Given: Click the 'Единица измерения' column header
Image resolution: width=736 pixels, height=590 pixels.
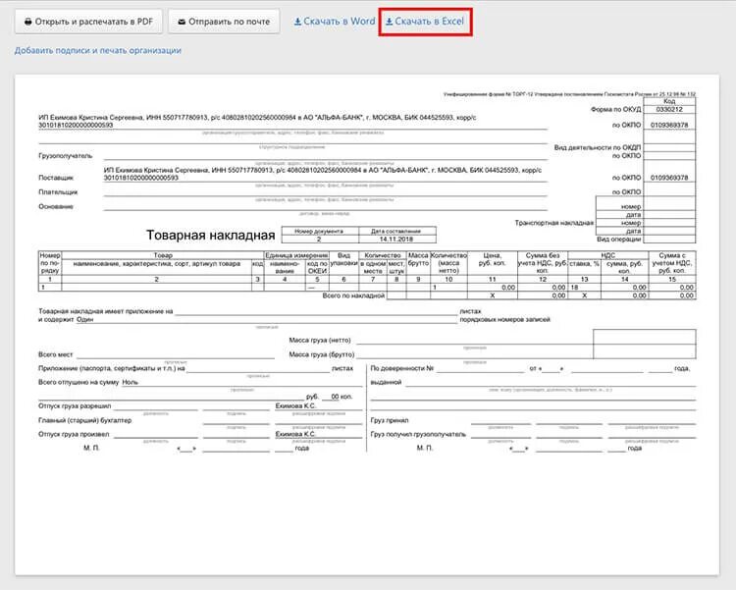Looking at the screenshot, I should point(296,255).
